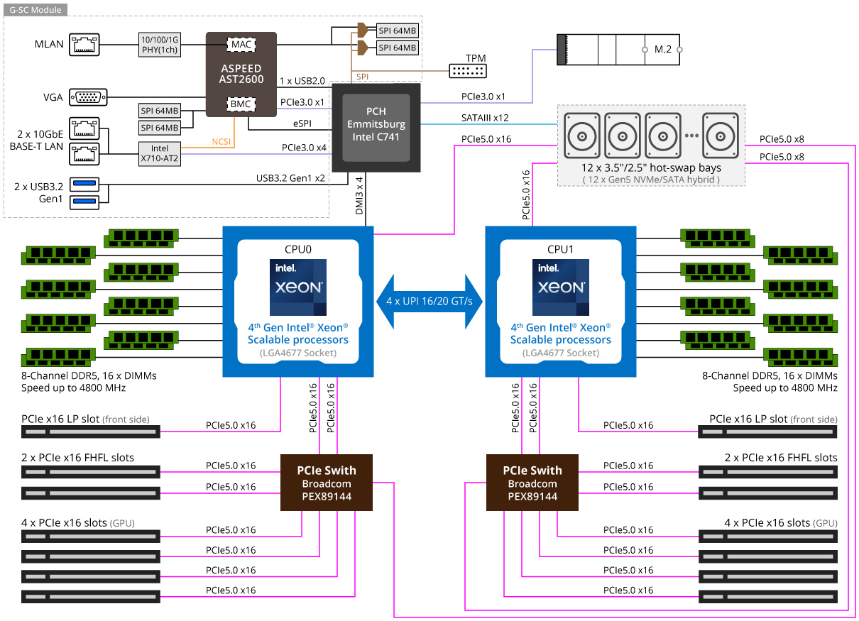Click "(LGA4677 Socket)" text in CPU1 block
859x621 pixels.
pyautogui.click(x=561, y=353)
